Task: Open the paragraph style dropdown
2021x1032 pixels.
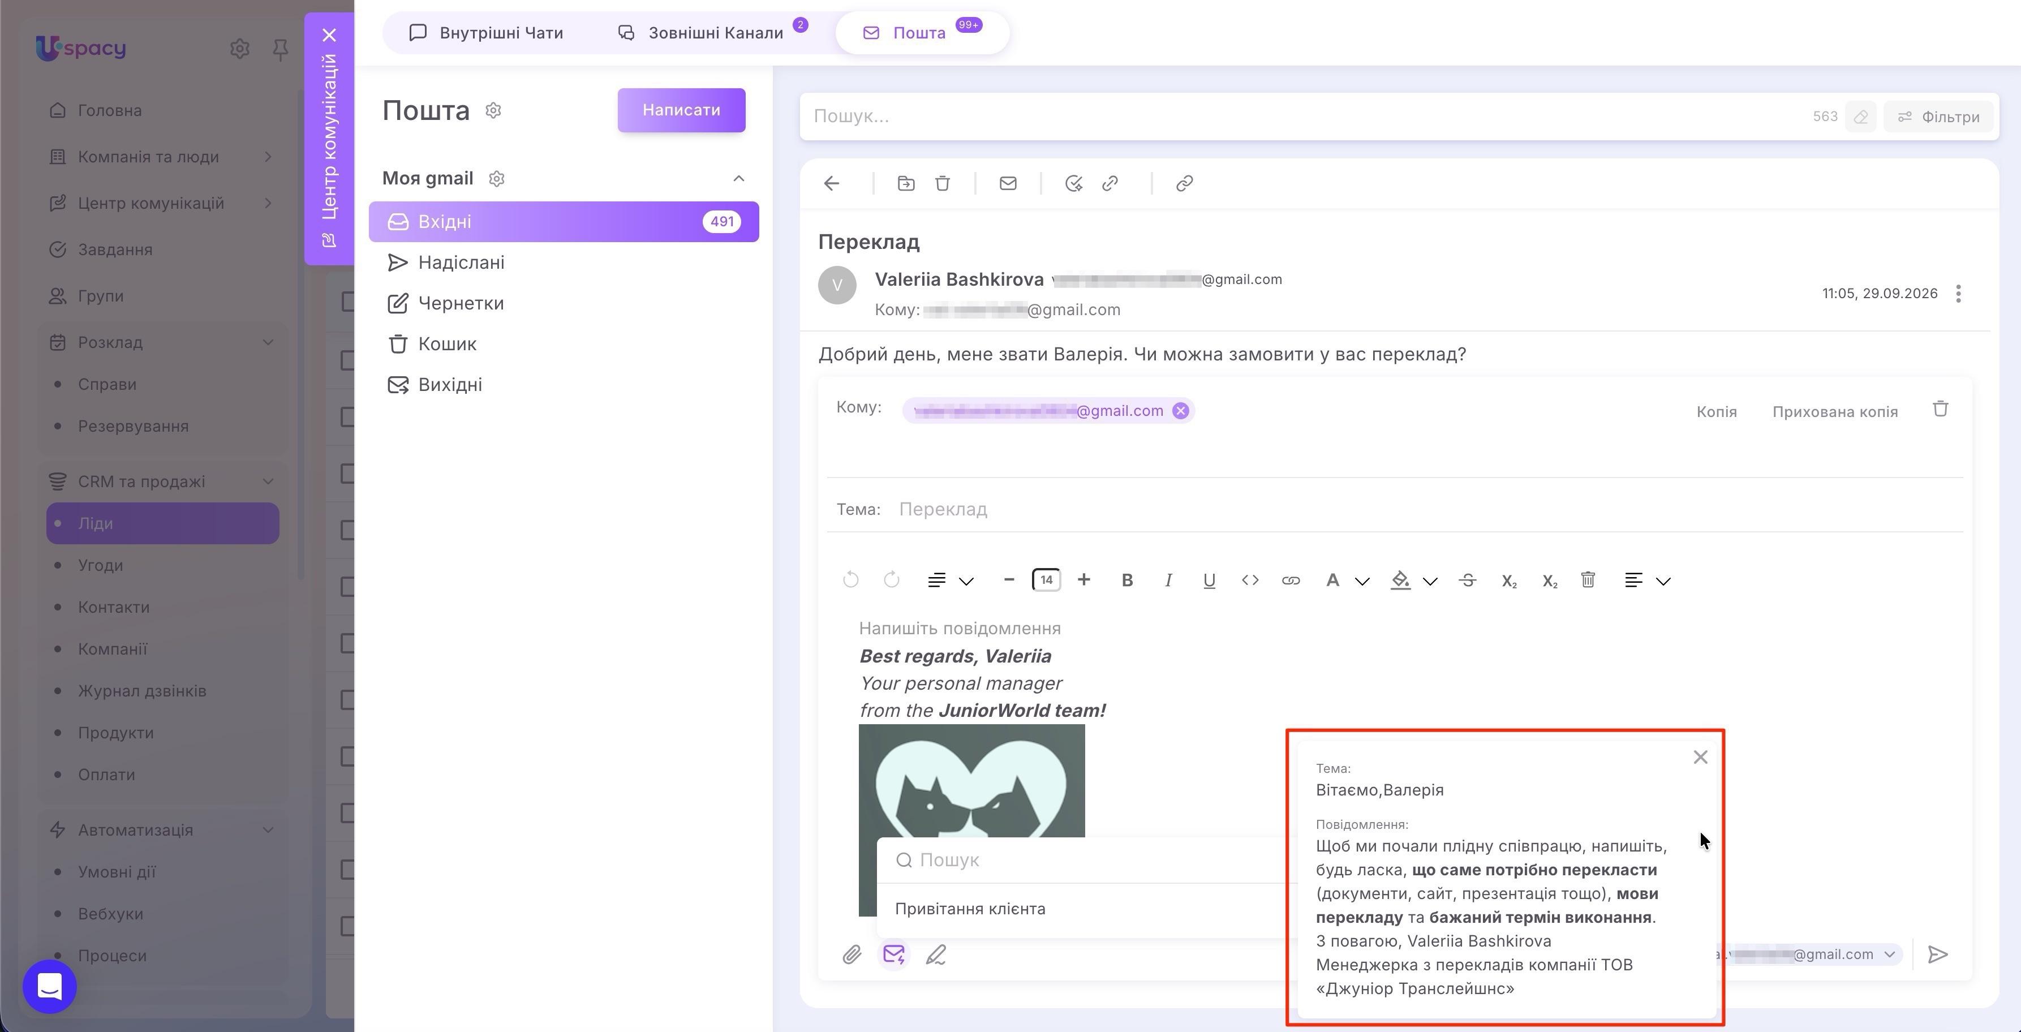Action: (950, 580)
